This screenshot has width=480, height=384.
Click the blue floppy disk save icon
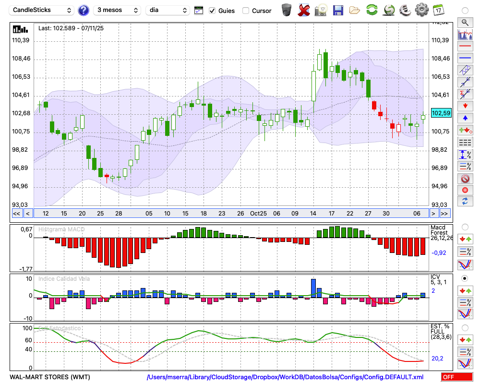[338, 10]
